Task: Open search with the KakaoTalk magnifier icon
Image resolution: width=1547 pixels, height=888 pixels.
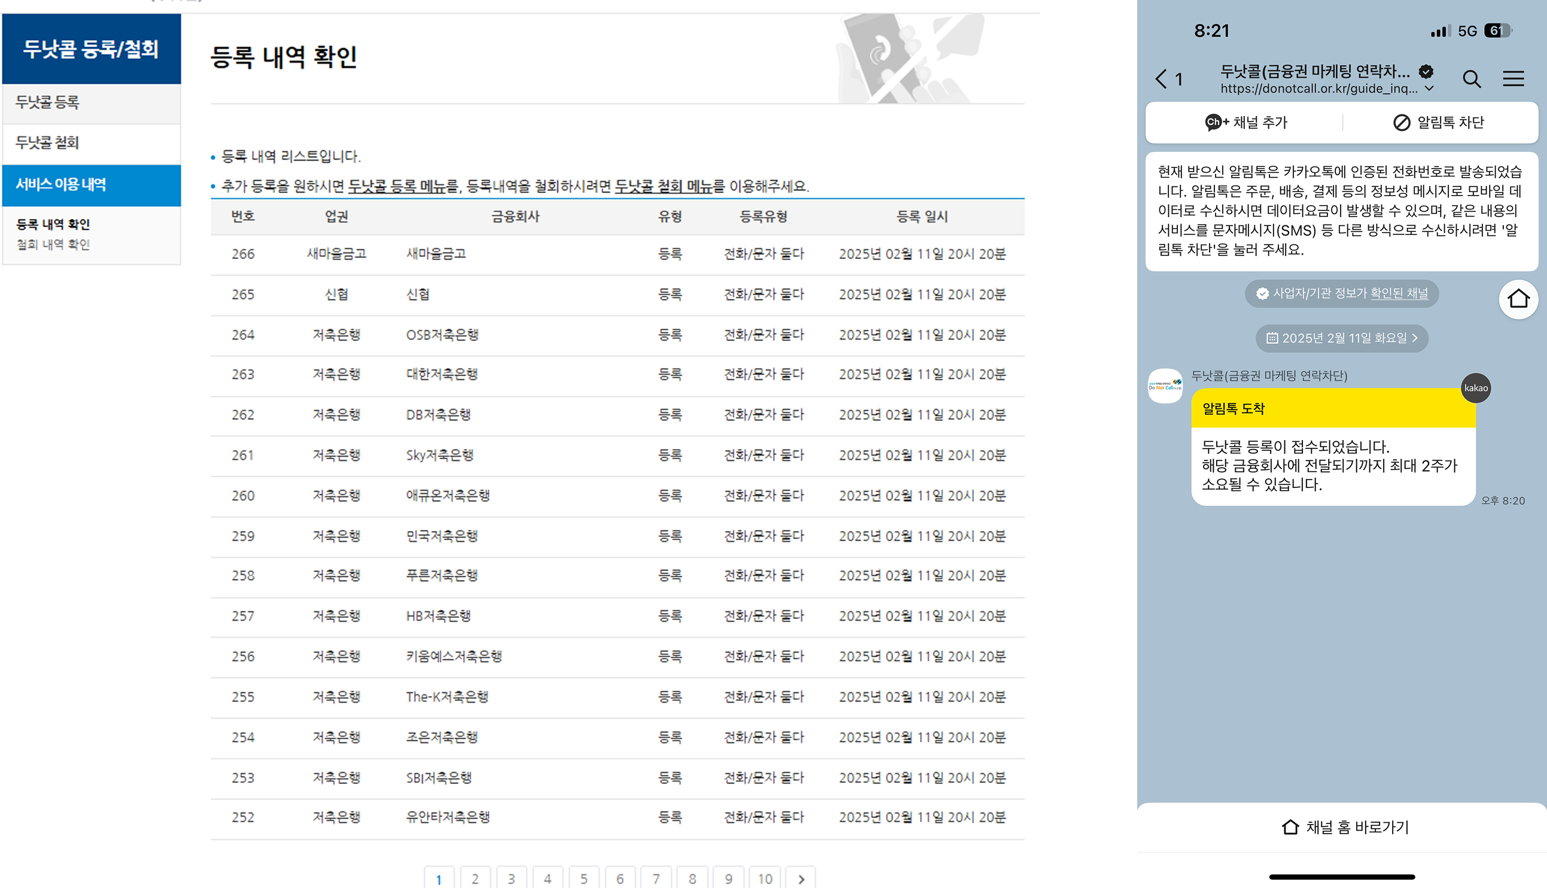Action: pyautogui.click(x=1472, y=79)
